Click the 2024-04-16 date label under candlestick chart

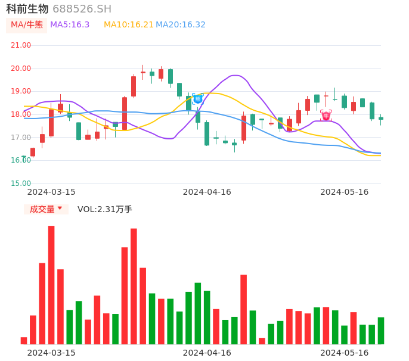coord(206,192)
